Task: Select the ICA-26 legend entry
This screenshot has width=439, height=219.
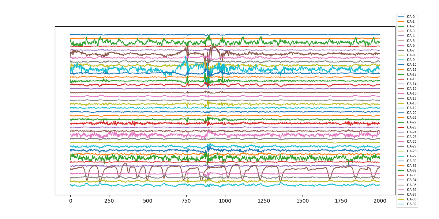Action: click(x=411, y=142)
